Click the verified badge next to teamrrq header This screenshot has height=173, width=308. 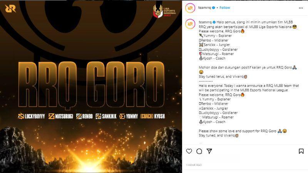click(214, 8)
